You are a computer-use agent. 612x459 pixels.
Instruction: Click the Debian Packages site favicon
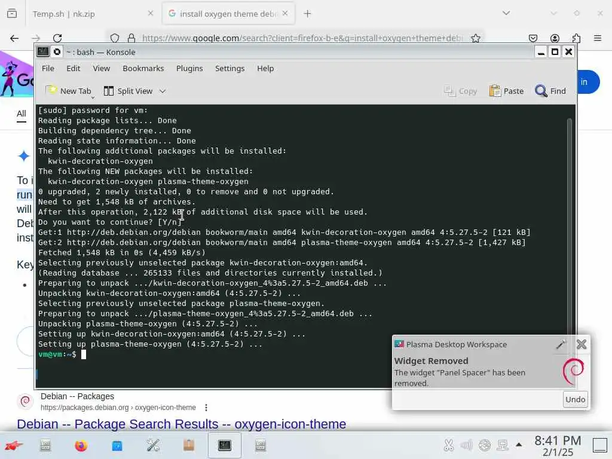tap(25, 401)
